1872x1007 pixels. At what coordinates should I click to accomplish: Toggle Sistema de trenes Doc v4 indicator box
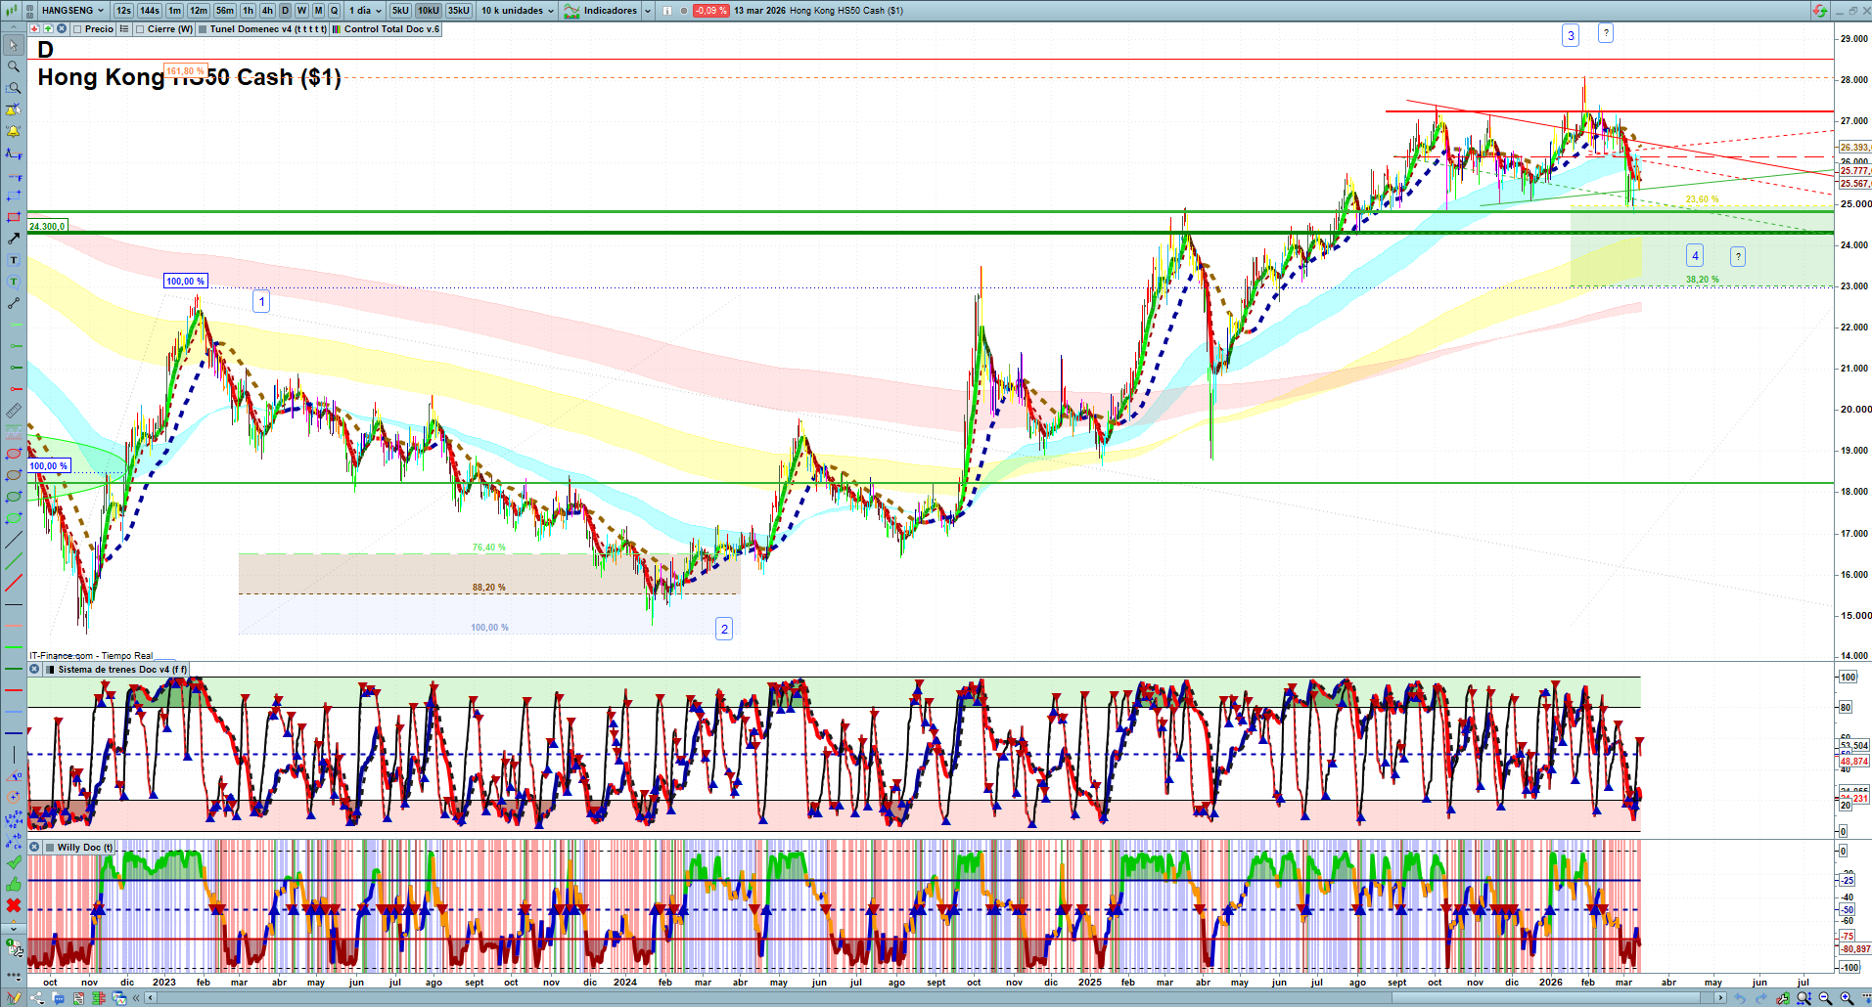(50, 670)
